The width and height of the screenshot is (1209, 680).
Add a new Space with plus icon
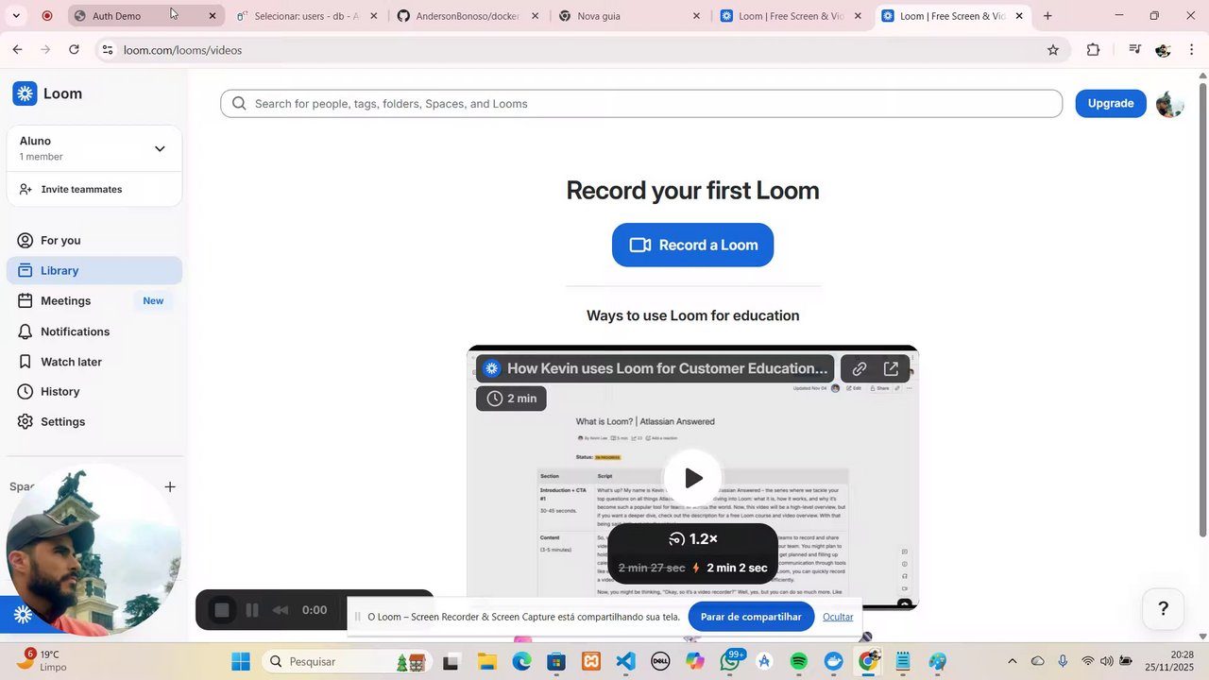(x=170, y=486)
